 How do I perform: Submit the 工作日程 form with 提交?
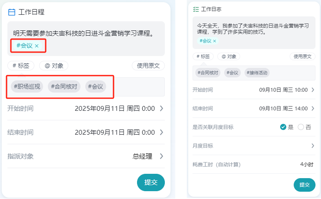coord(150,182)
